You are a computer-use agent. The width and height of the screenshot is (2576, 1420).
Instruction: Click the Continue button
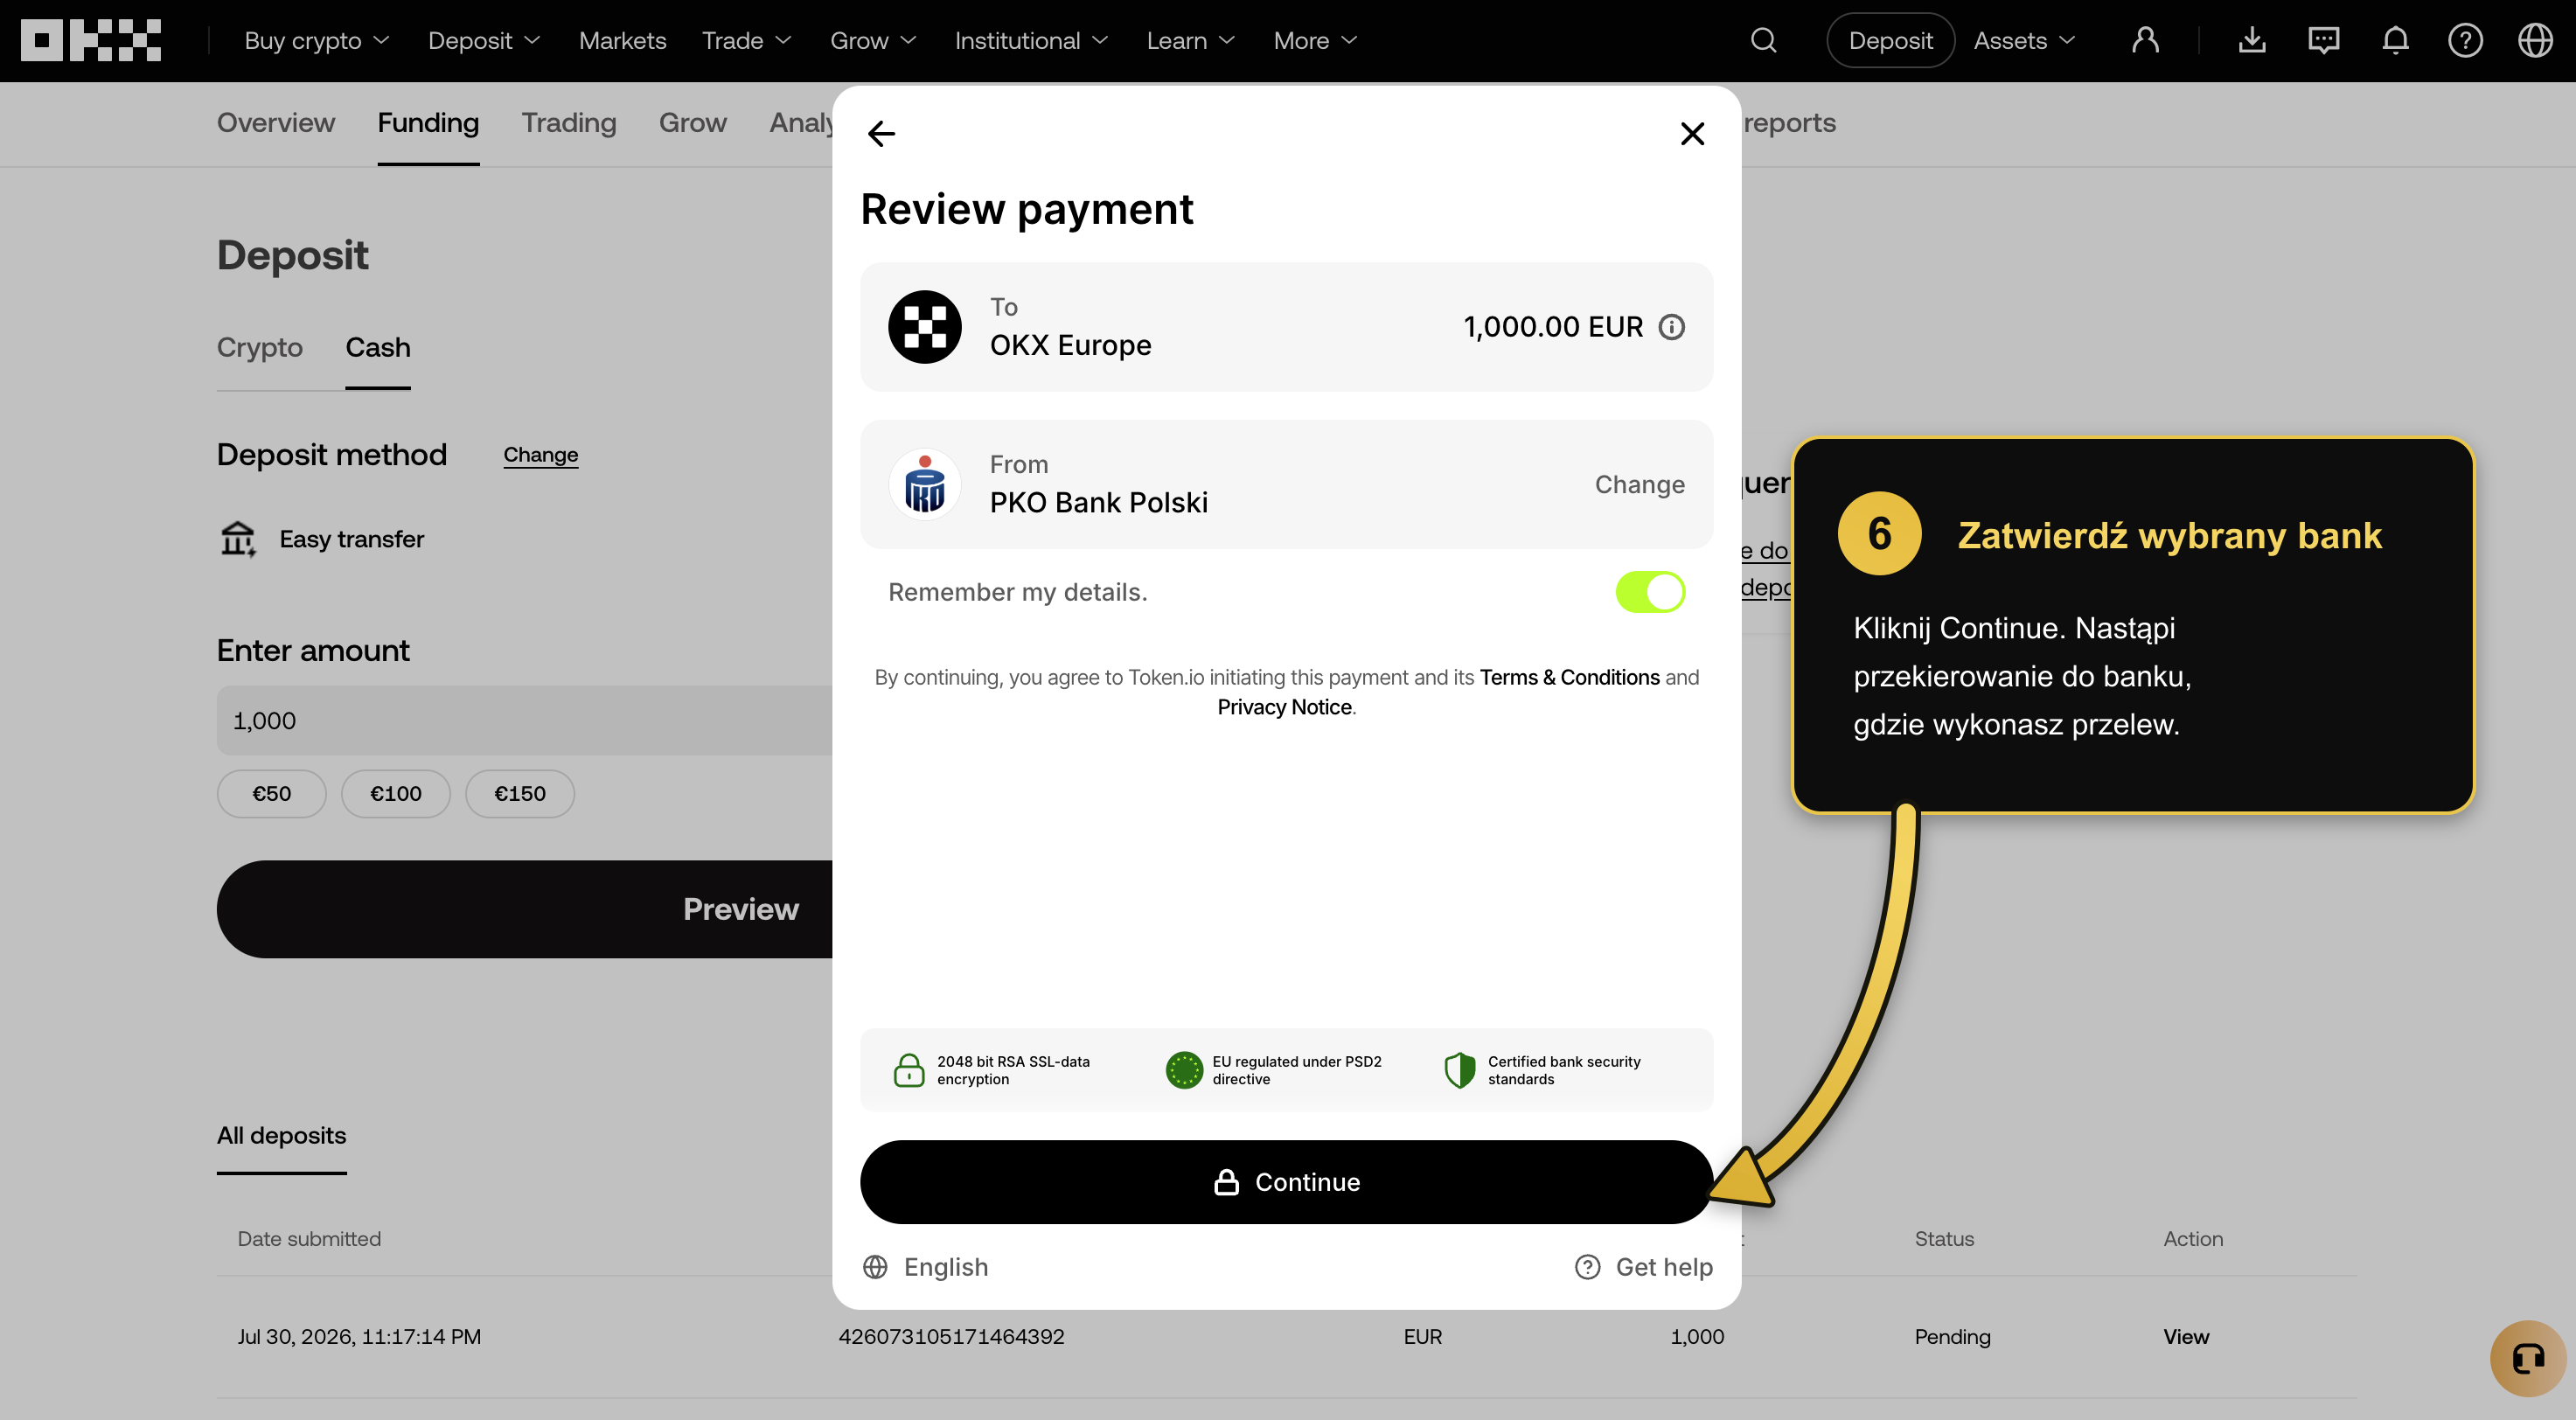pos(1286,1182)
